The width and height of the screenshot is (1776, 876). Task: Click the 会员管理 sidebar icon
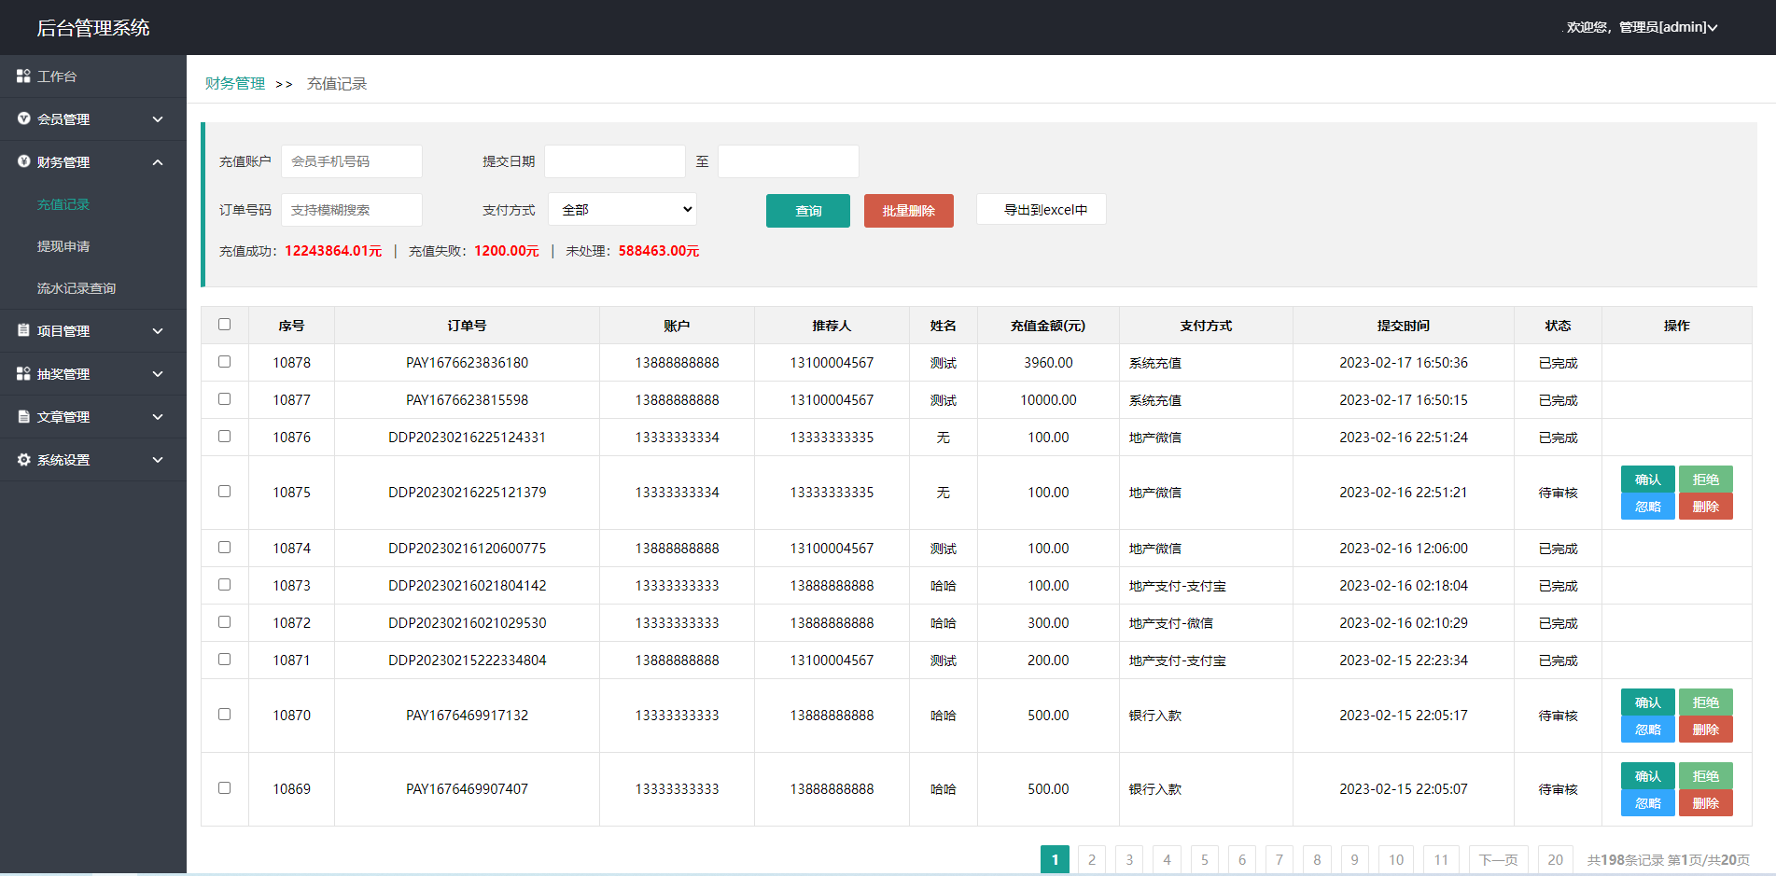tap(23, 118)
